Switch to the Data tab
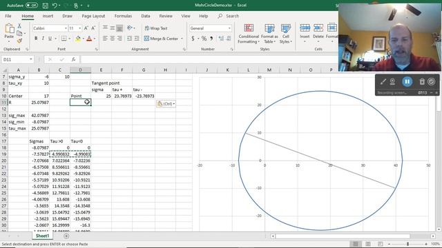Image resolution: width=442 pixels, height=248 pixels. coord(146,16)
